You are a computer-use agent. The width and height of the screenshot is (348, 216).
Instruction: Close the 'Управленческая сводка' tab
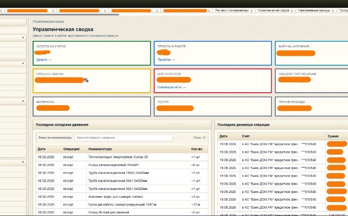tap(291, 10)
